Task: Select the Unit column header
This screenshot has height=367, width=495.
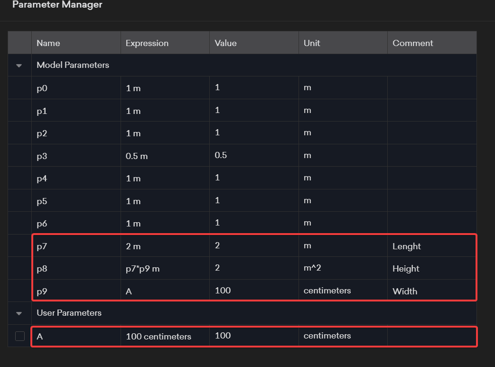Action: pyautogui.click(x=312, y=43)
